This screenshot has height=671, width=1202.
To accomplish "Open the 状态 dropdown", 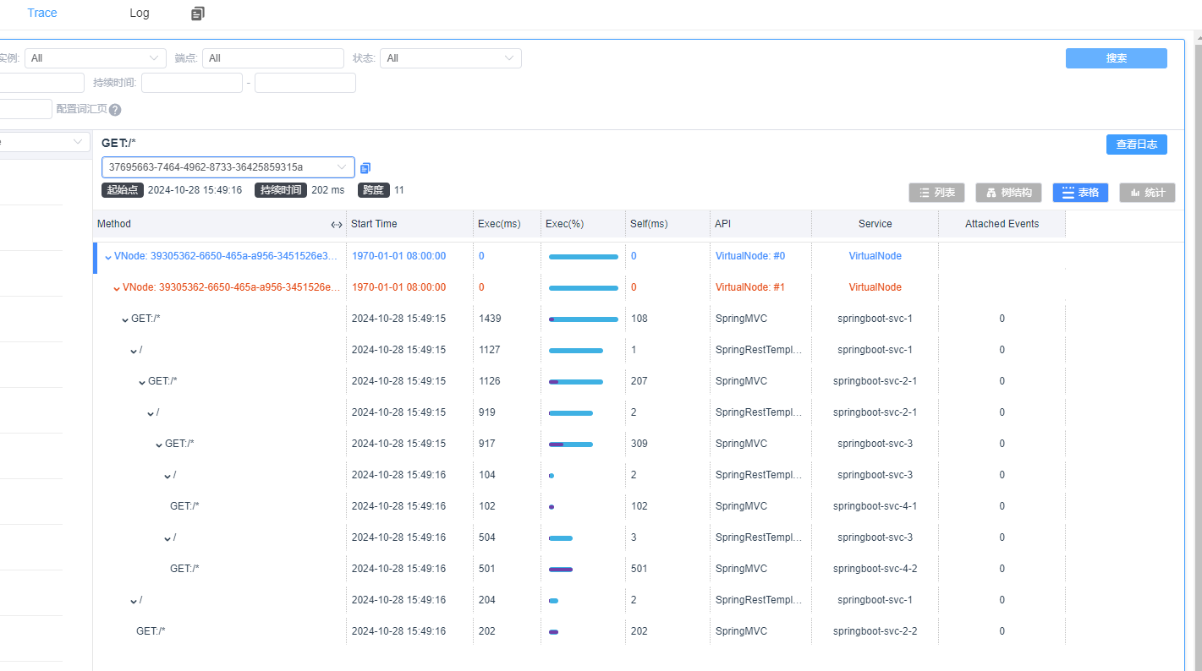I will pos(451,58).
